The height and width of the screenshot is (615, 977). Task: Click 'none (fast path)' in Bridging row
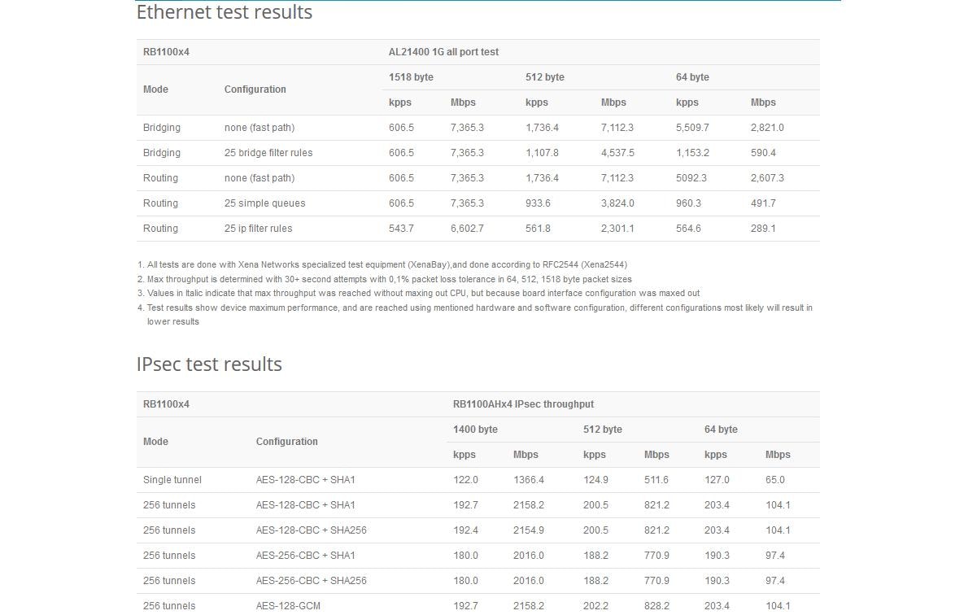(x=260, y=128)
